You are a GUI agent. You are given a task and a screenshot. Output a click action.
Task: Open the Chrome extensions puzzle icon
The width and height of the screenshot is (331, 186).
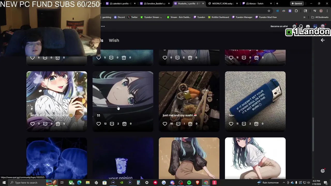click(296, 11)
